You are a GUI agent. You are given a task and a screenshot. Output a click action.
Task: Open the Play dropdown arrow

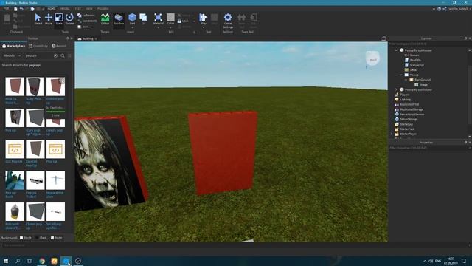coord(204,28)
